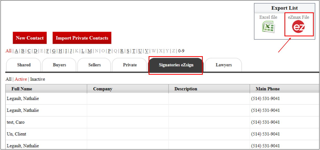Go to the Private tab
This screenshot has width=320, height=150.
(x=130, y=65)
